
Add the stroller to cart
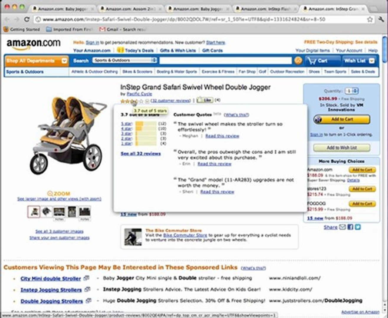click(x=341, y=119)
